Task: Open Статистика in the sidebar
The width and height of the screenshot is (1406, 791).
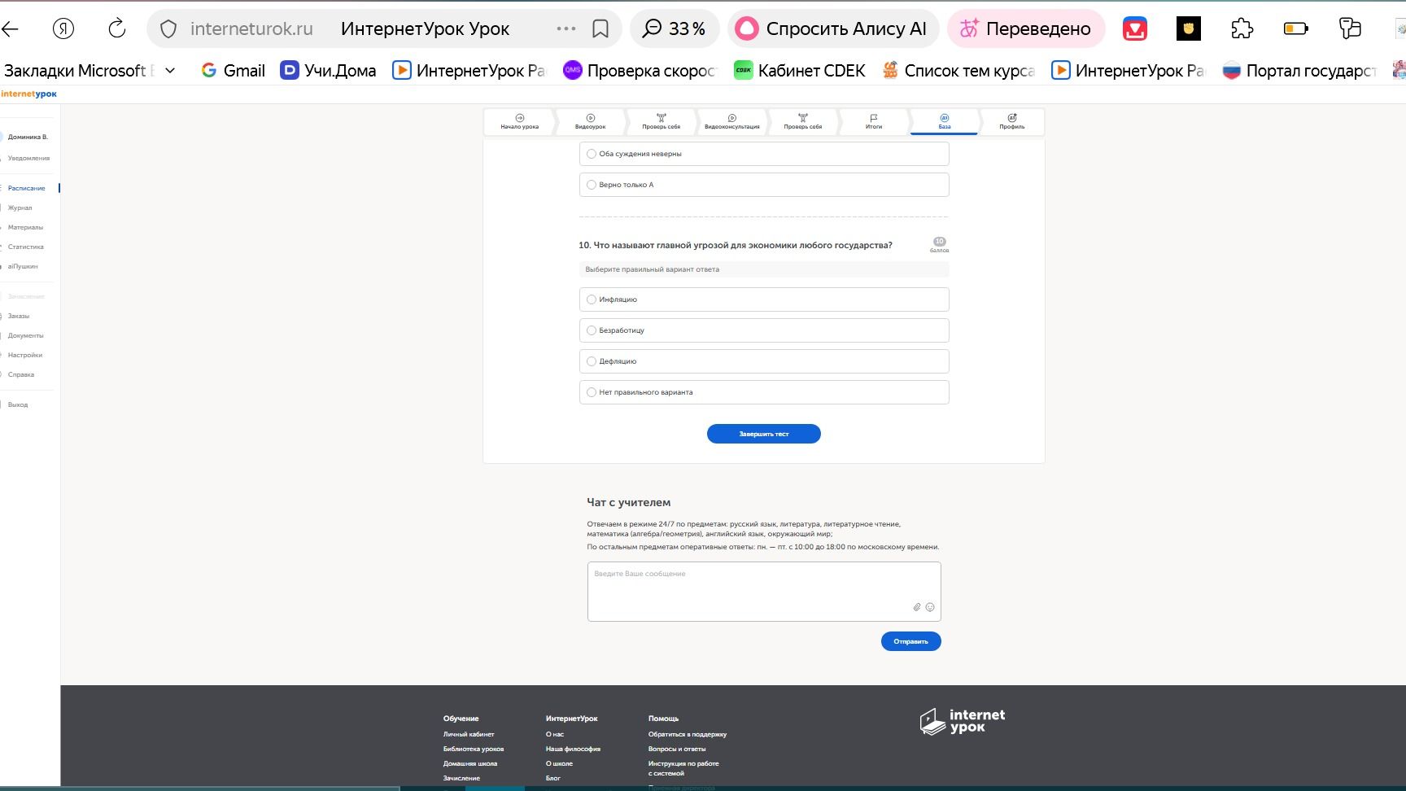Action: pos(25,247)
